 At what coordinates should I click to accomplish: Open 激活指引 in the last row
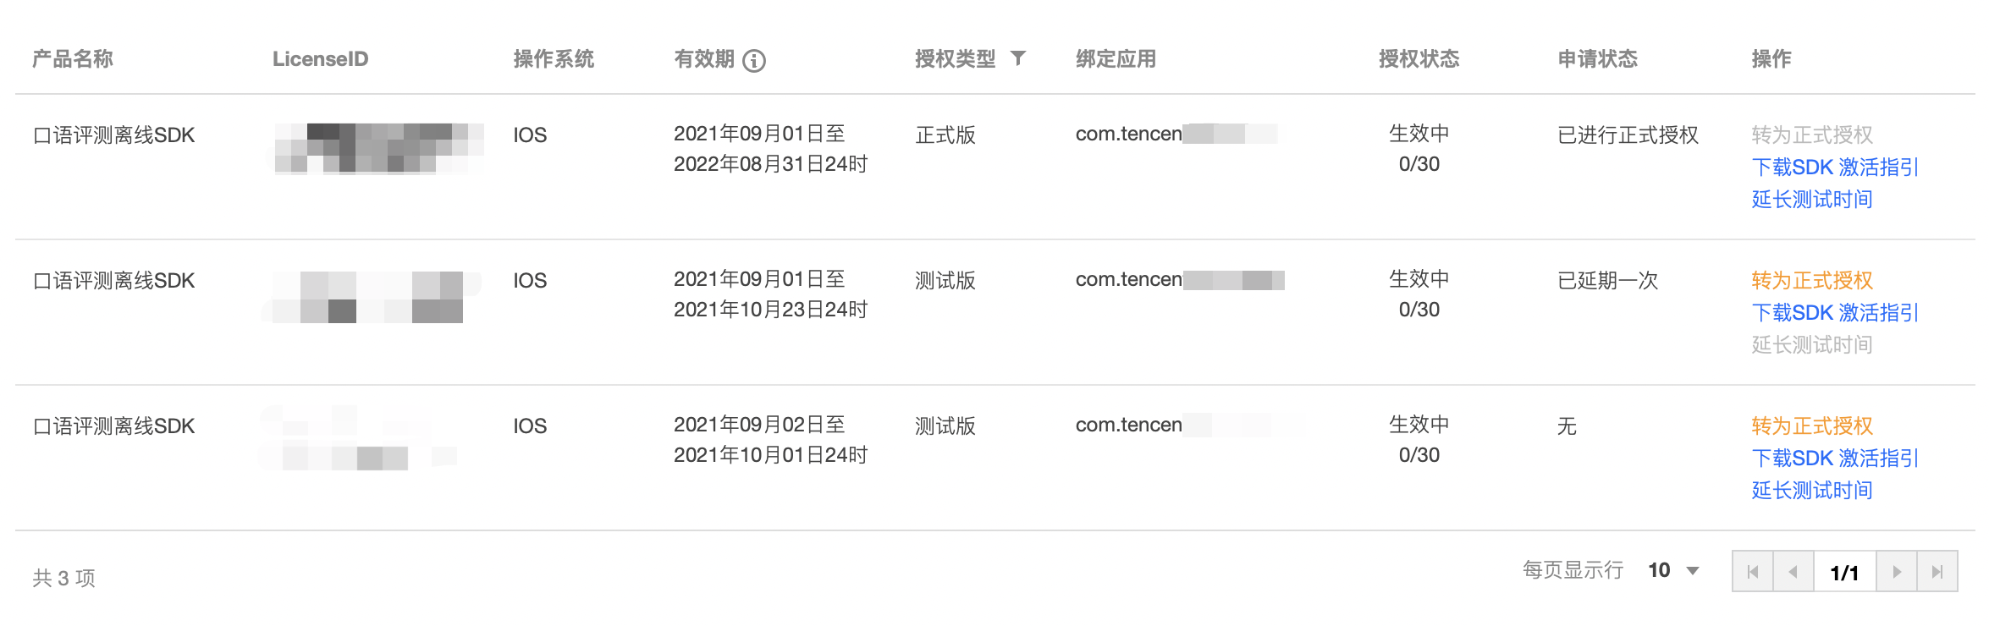pyautogui.click(x=1878, y=459)
